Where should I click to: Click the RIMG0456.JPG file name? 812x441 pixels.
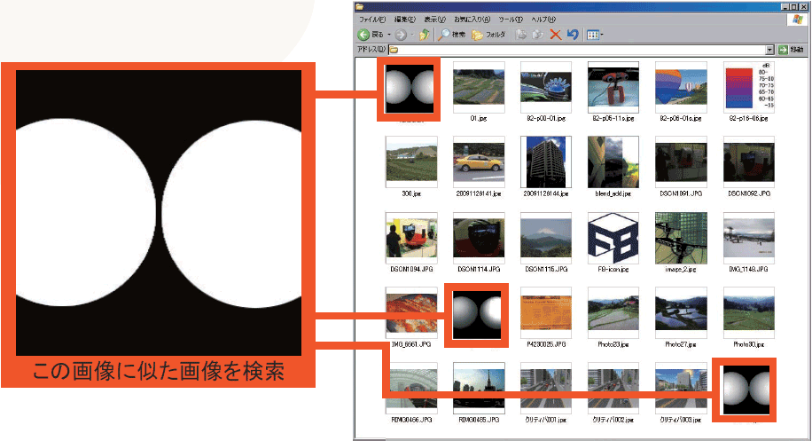click(x=411, y=419)
